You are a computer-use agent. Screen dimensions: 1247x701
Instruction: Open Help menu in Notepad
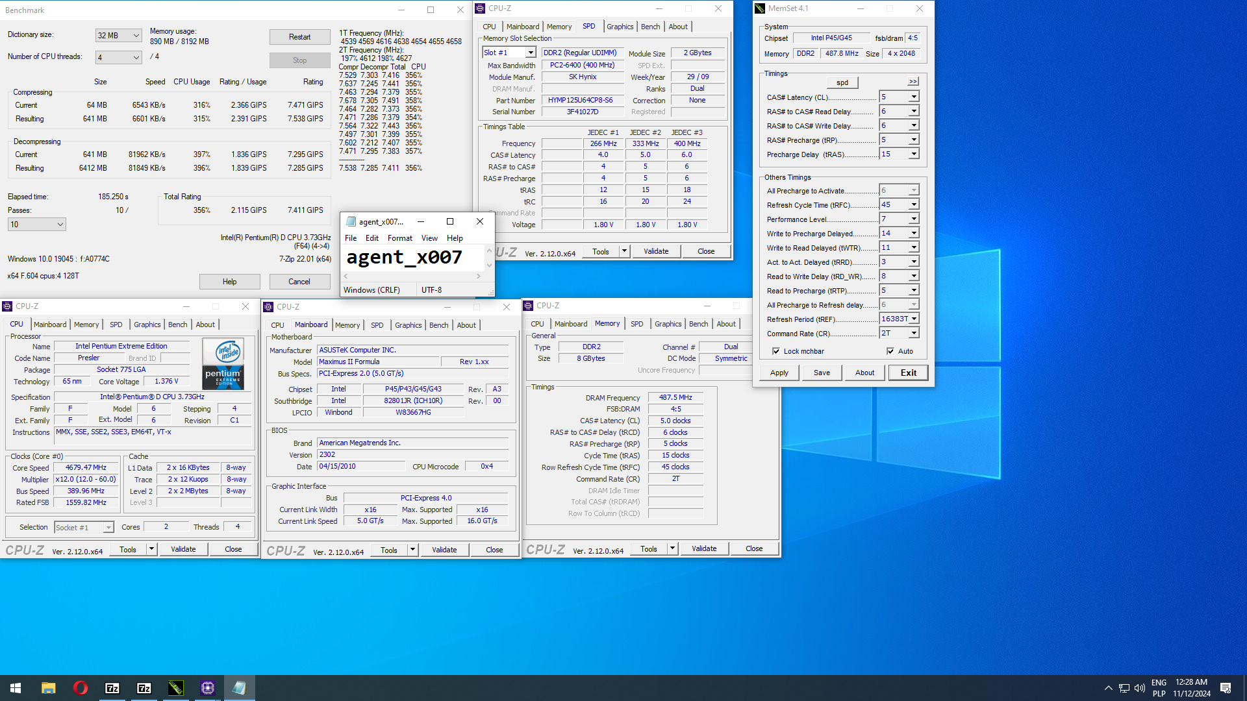click(455, 238)
